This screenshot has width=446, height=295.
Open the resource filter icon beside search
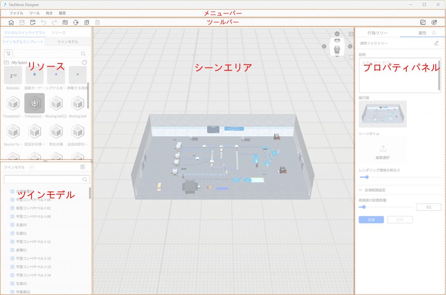pyautogui.click(x=8, y=54)
